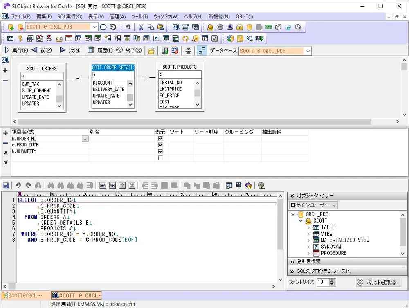The height and width of the screenshot is (308, 409).
Task: Toggle the query builder diagram icon
Action: pos(202,51)
